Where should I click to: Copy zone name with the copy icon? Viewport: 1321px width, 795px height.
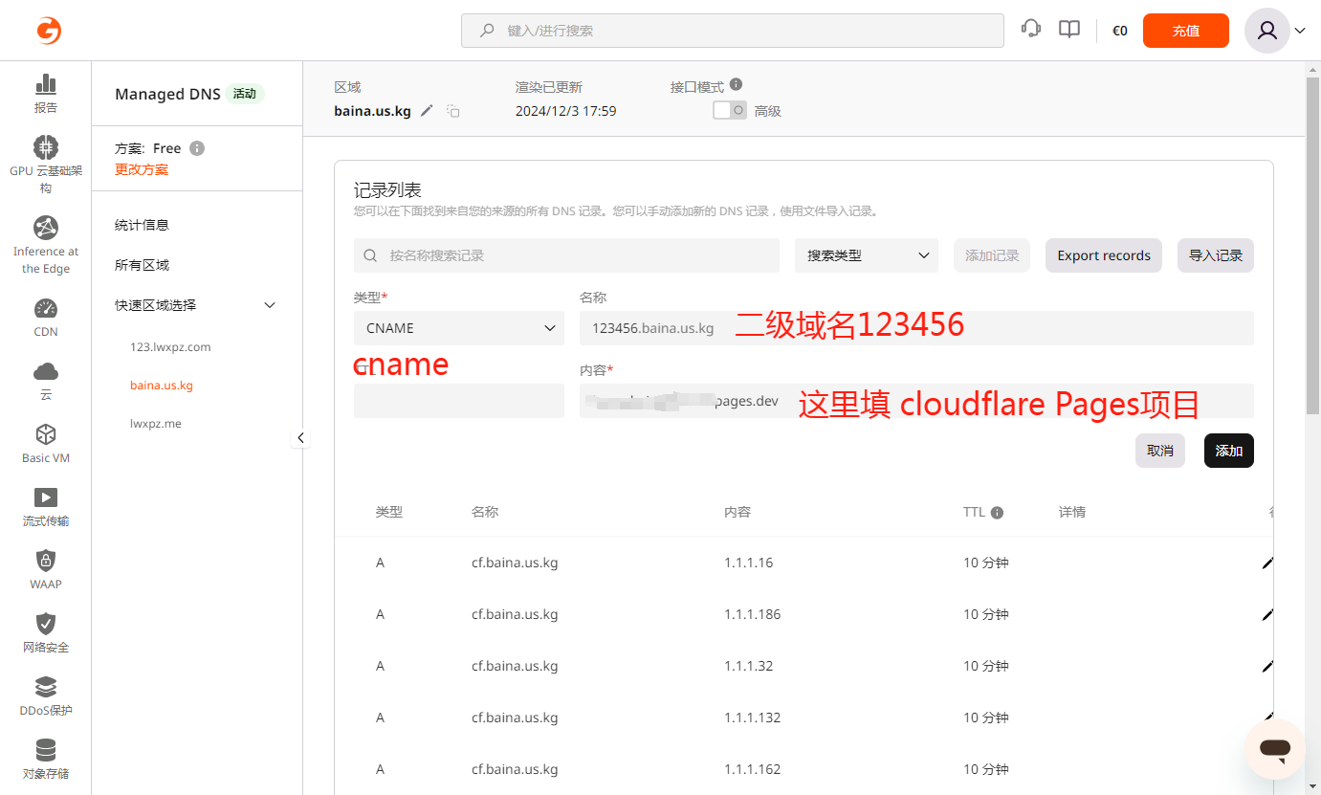coord(453,111)
